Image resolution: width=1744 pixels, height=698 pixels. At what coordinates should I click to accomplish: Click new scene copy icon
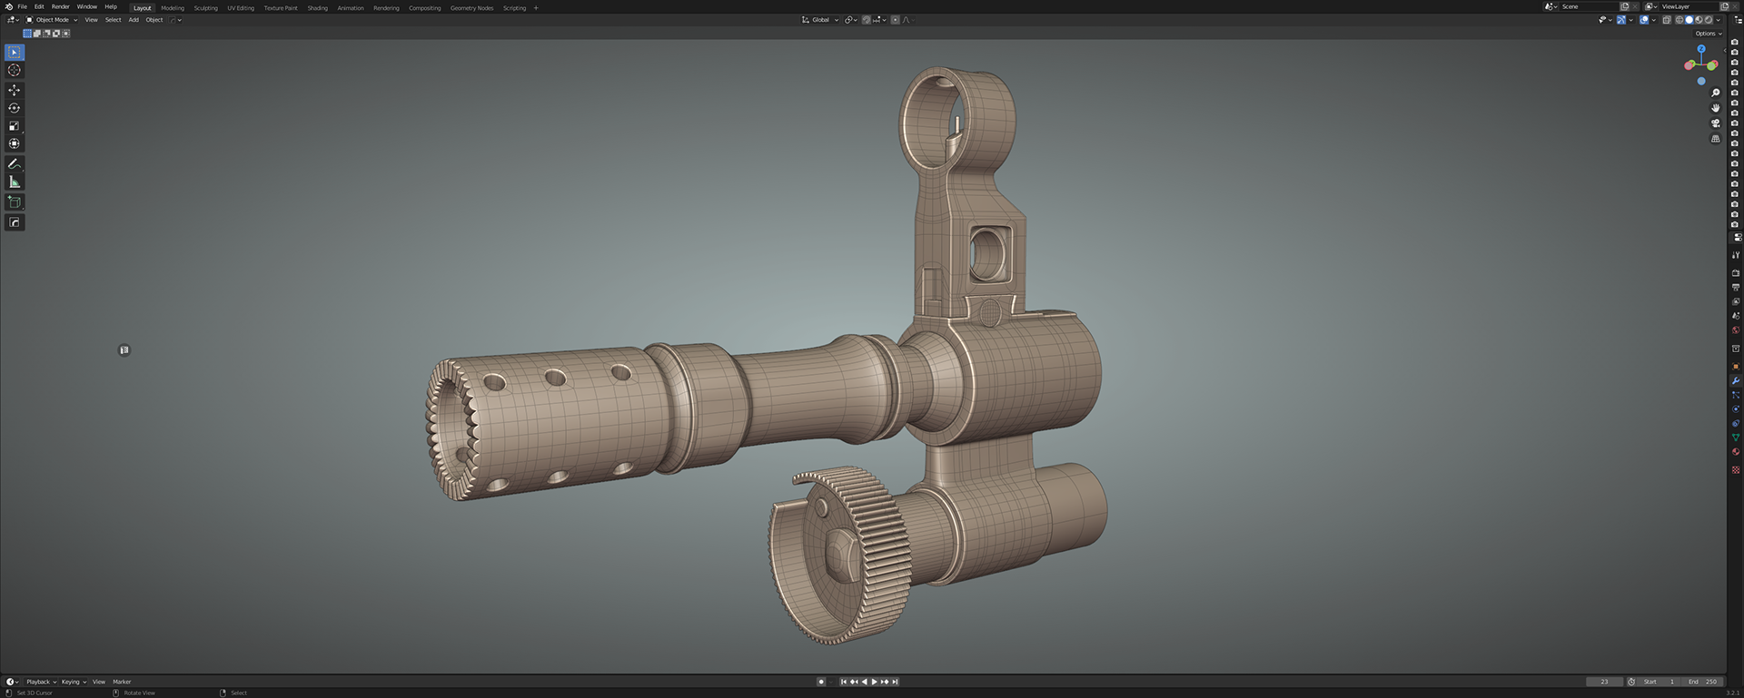1624,6
